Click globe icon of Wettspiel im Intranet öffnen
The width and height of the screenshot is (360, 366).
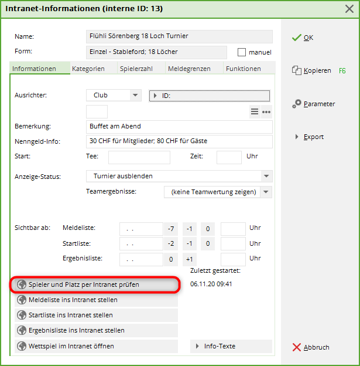[x=22, y=346]
